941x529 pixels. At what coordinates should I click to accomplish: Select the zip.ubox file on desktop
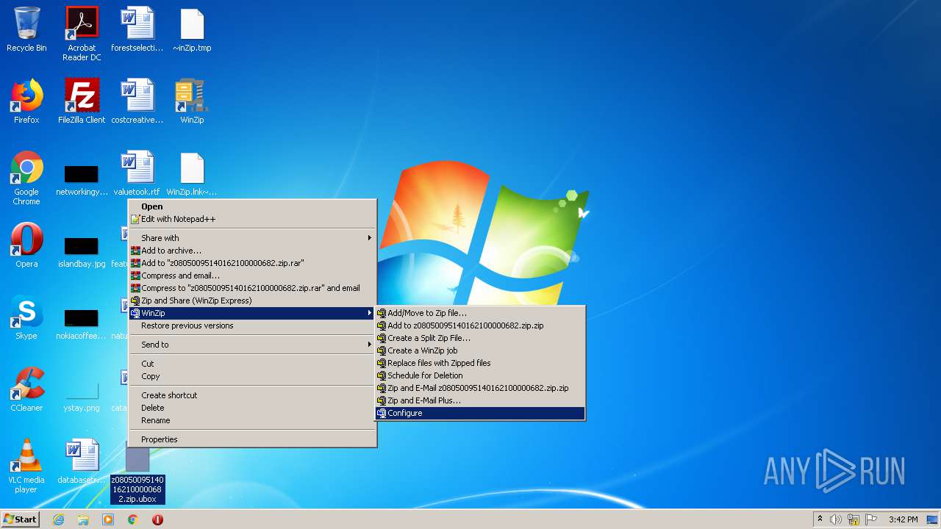click(x=137, y=475)
